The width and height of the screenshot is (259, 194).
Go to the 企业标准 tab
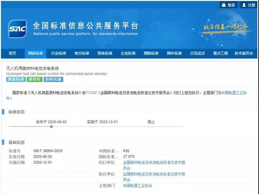pos(128,53)
